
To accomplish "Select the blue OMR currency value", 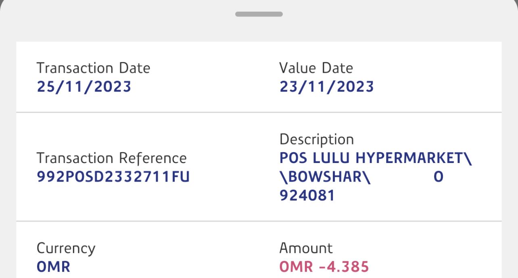I will point(53,267).
